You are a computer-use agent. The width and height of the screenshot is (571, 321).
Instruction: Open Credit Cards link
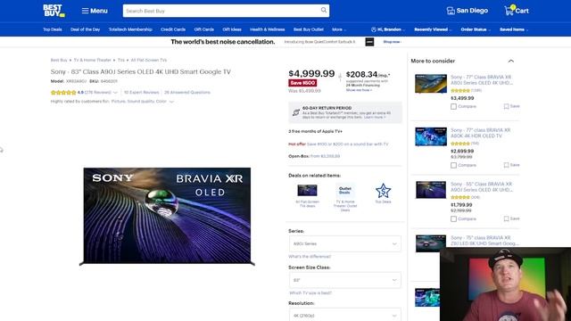[173, 29]
